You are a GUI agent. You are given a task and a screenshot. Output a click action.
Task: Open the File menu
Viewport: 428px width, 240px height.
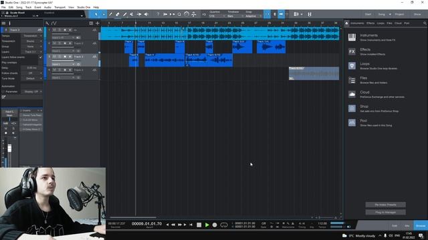click(3, 7)
